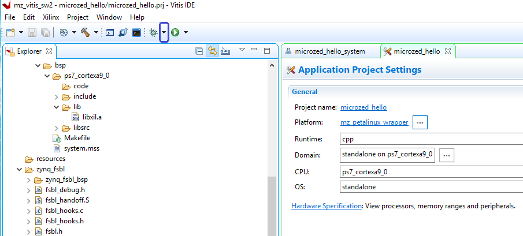Click the Save All icon

click(x=45, y=32)
